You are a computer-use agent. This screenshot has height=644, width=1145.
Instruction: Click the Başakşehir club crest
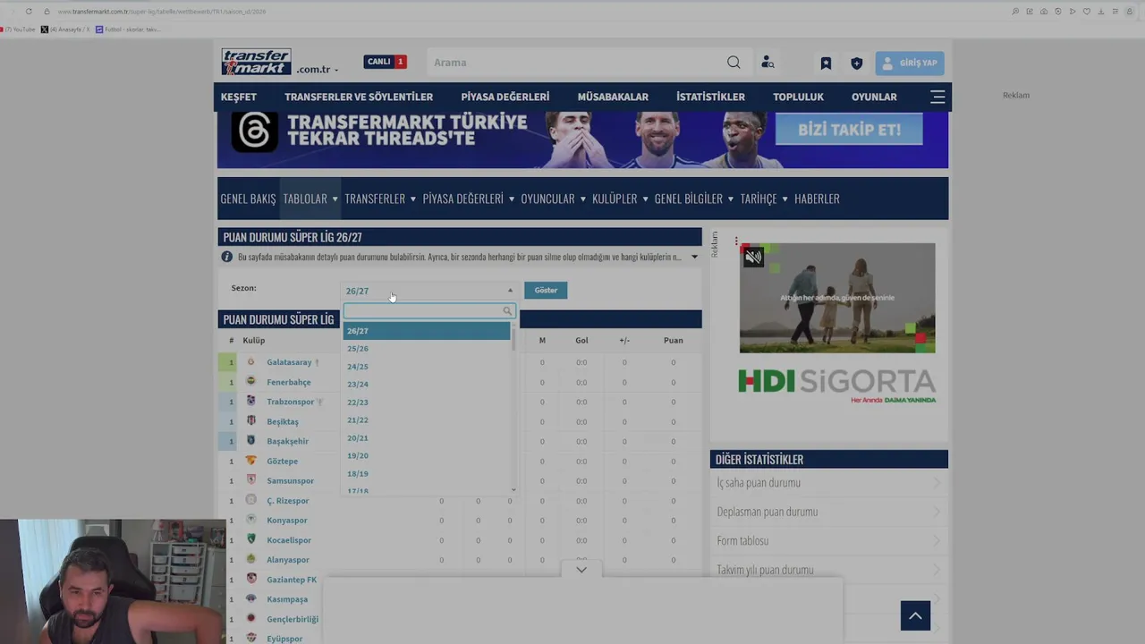click(250, 441)
